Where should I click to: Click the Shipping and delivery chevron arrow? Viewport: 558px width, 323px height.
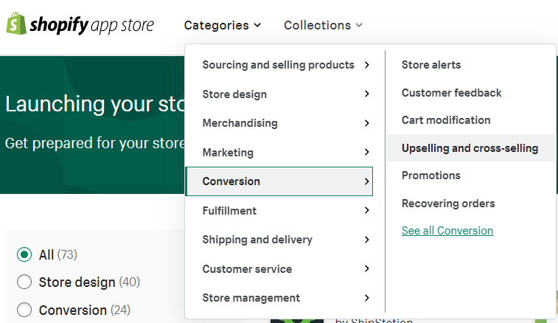coord(366,240)
